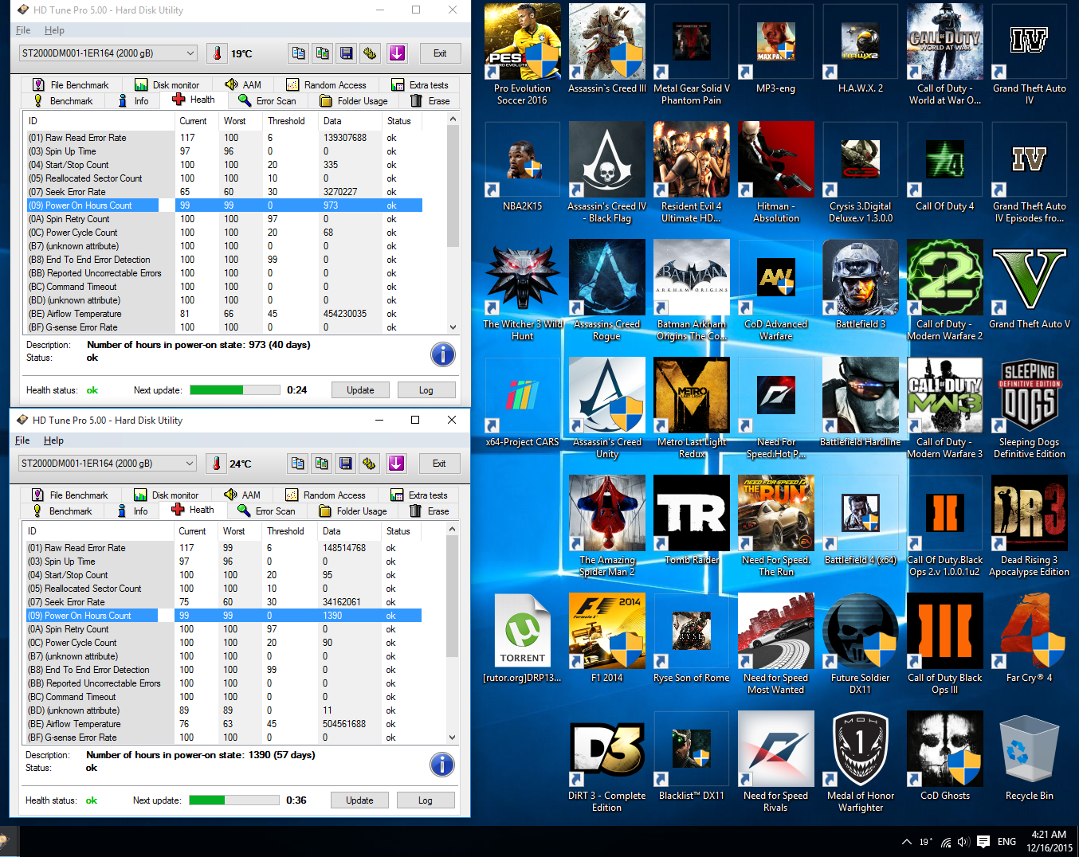Click the Update button next to the 0:24 timer
The height and width of the screenshot is (857, 1079).
pos(360,390)
